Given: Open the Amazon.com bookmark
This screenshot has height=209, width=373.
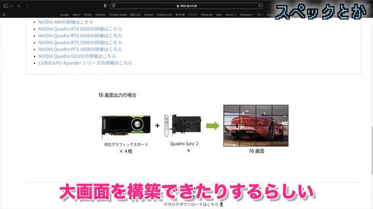Looking at the screenshot, I should (164, 15).
